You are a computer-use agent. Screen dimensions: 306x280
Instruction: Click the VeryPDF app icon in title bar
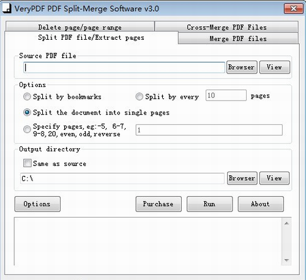pos(7,9)
